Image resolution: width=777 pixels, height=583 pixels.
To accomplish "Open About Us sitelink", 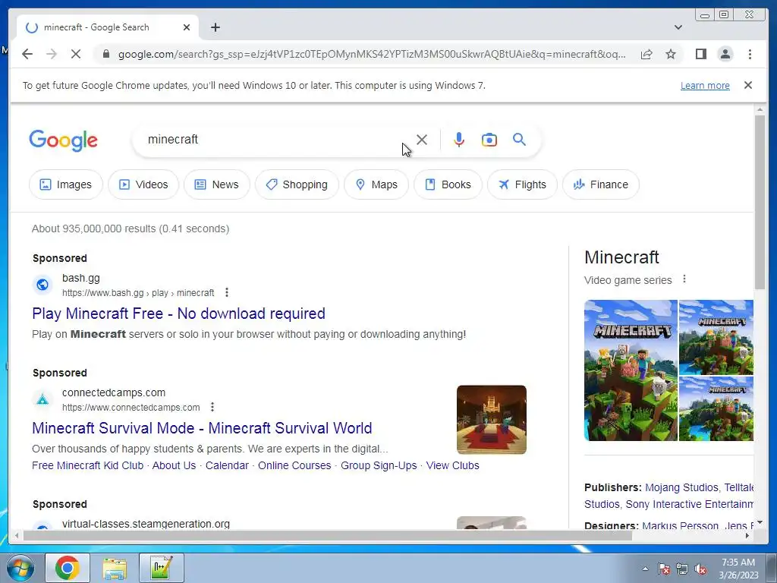I will [174, 465].
